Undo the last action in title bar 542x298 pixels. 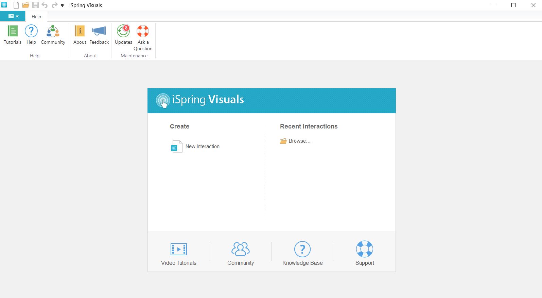point(45,5)
